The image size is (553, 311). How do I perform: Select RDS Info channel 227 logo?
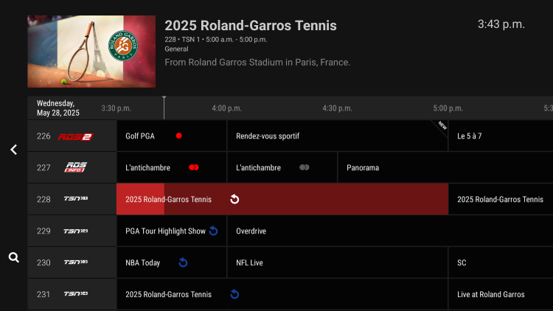coord(76,168)
